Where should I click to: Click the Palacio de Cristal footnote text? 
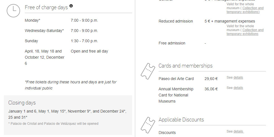pos(53,124)
